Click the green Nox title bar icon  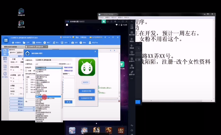tap(104, 21)
